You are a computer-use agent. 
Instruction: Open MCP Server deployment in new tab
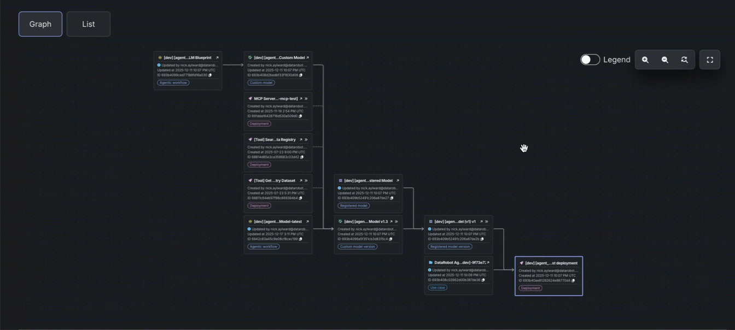point(301,99)
